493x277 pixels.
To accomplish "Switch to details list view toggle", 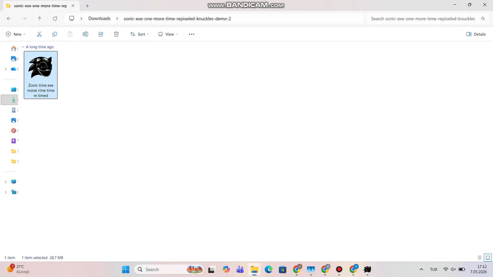I will 479,257.
